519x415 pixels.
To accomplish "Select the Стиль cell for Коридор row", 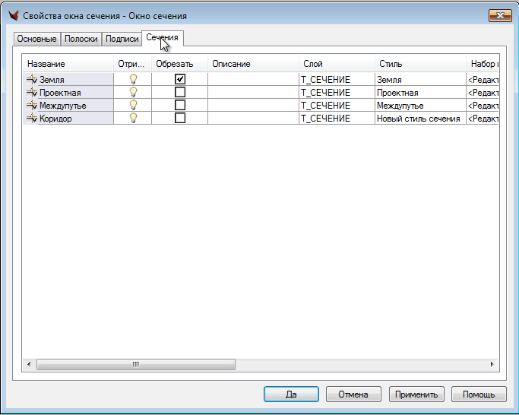I will tap(419, 118).
